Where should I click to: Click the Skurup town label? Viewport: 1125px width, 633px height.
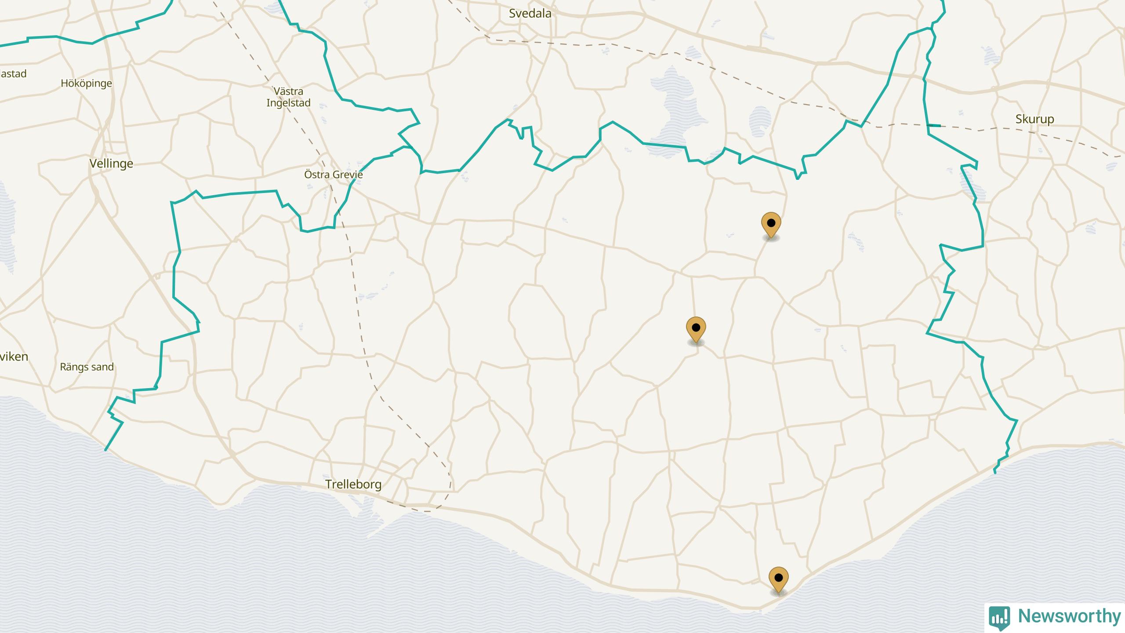coord(1034,119)
